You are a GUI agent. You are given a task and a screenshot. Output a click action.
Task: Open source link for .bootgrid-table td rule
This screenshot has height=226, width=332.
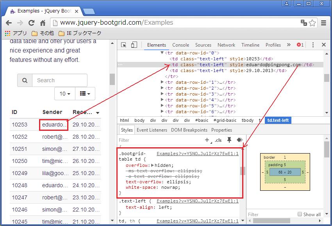click(198, 154)
